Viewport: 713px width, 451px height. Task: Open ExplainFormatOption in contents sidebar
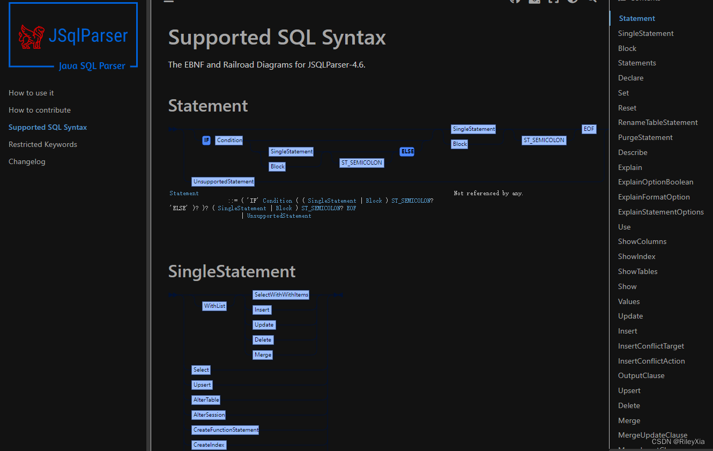pos(653,197)
